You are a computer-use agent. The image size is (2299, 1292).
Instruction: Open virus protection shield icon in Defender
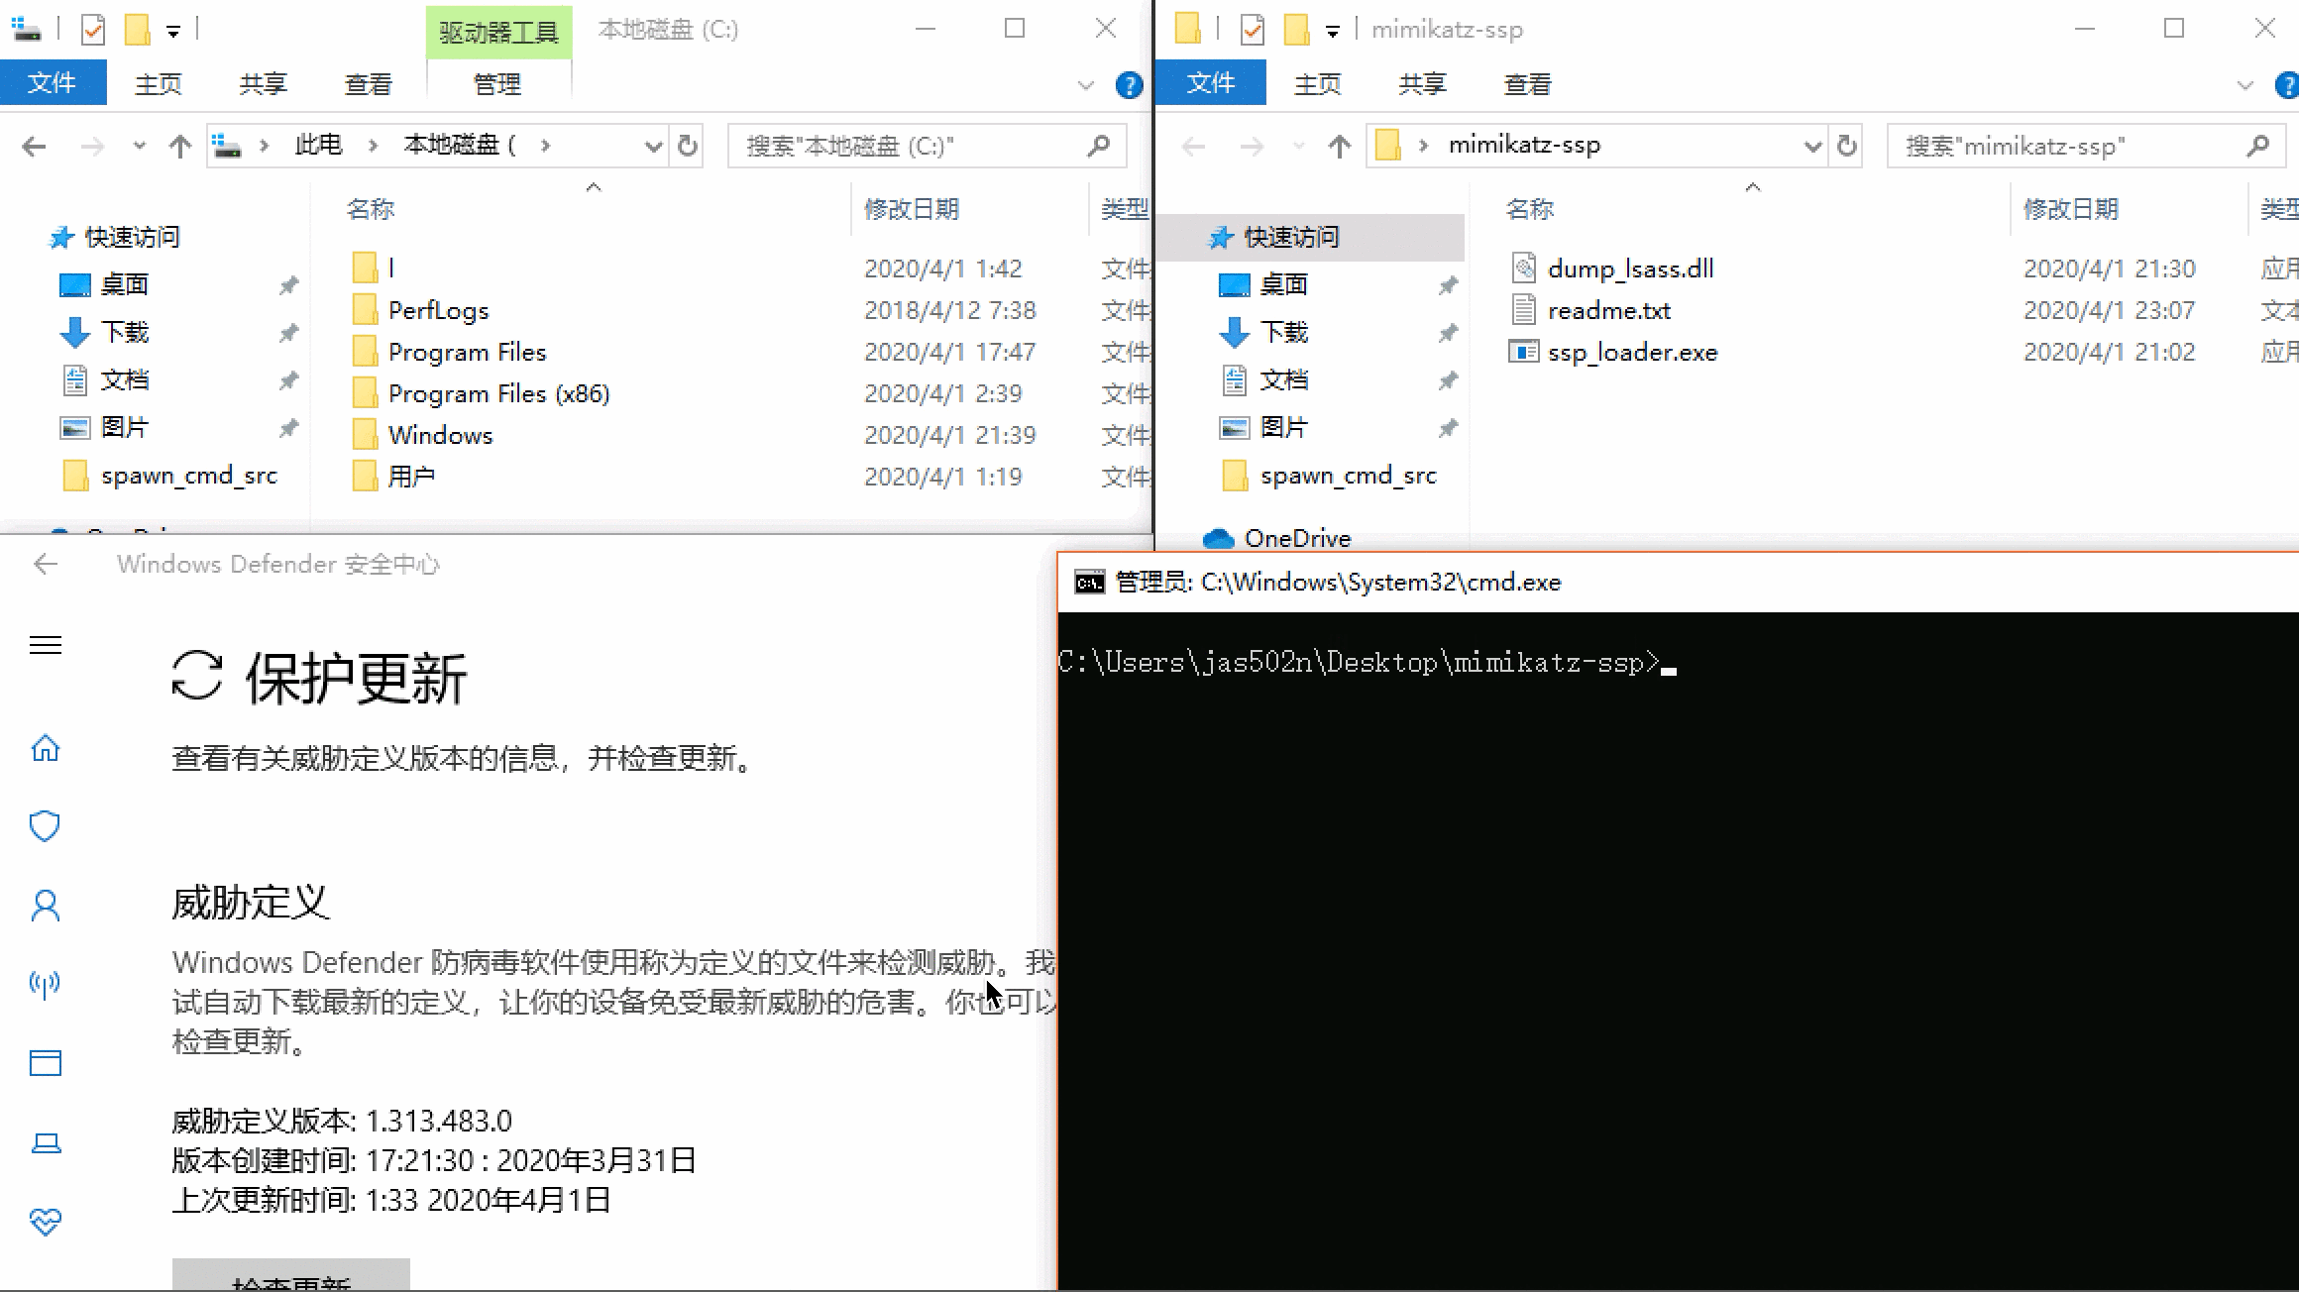click(x=46, y=826)
